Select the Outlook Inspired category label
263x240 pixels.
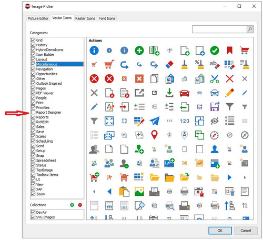click(x=49, y=84)
